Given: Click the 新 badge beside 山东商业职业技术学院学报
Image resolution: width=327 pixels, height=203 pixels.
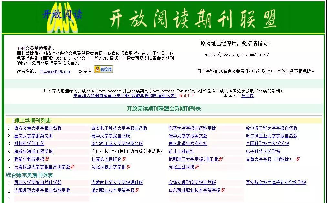Looking at the screenshot, I should pyautogui.click(x=223, y=190).
